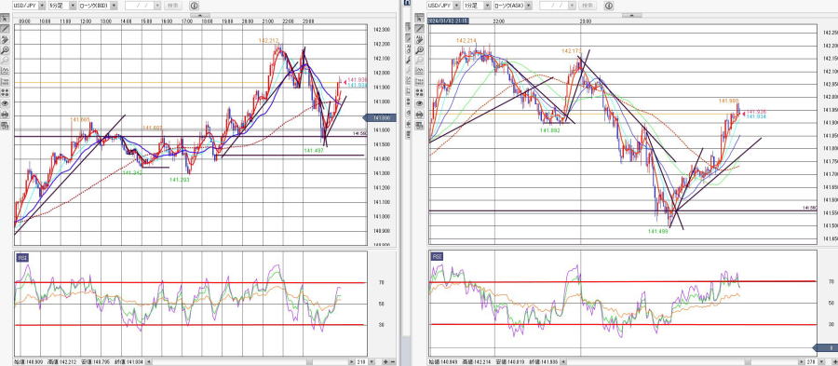Select the cursor pointer tool in right chart
The image size is (838, 366).
tap(420, 19)
